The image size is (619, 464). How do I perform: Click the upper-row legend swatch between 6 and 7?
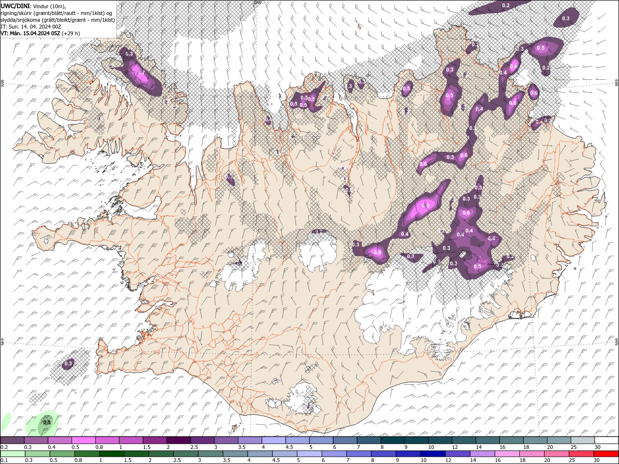point(344,440)
